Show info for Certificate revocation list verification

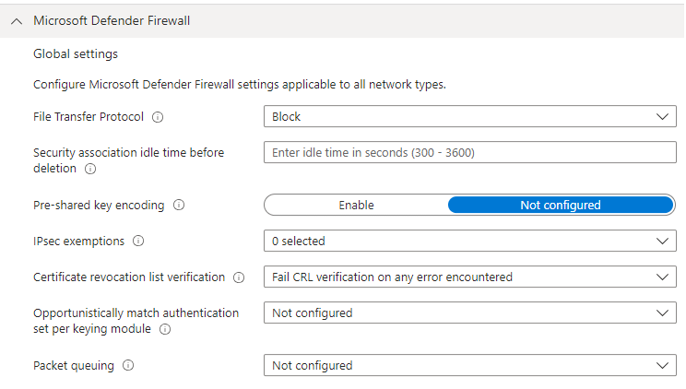coord(239,277)
